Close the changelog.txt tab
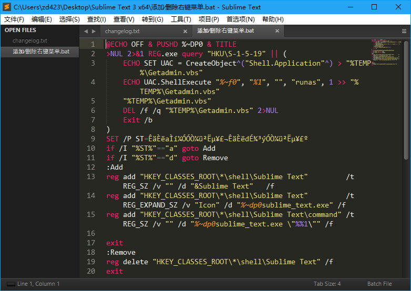The width and height of the screenshot is (411, 291). tap(185, 32)
